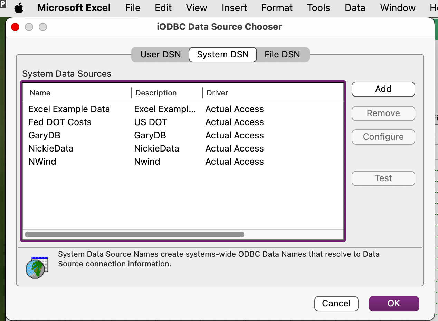Open the Tools menu
438x321 pixels.
318,8
